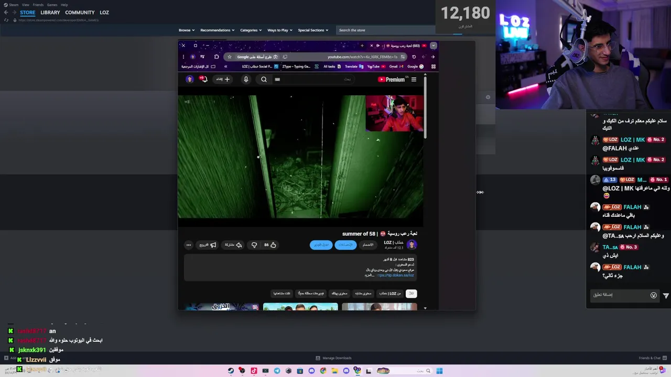
Task: Open YouTube account avatar menu
Action: [189, 80]
